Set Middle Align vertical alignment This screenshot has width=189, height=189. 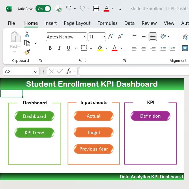[144, 36]
